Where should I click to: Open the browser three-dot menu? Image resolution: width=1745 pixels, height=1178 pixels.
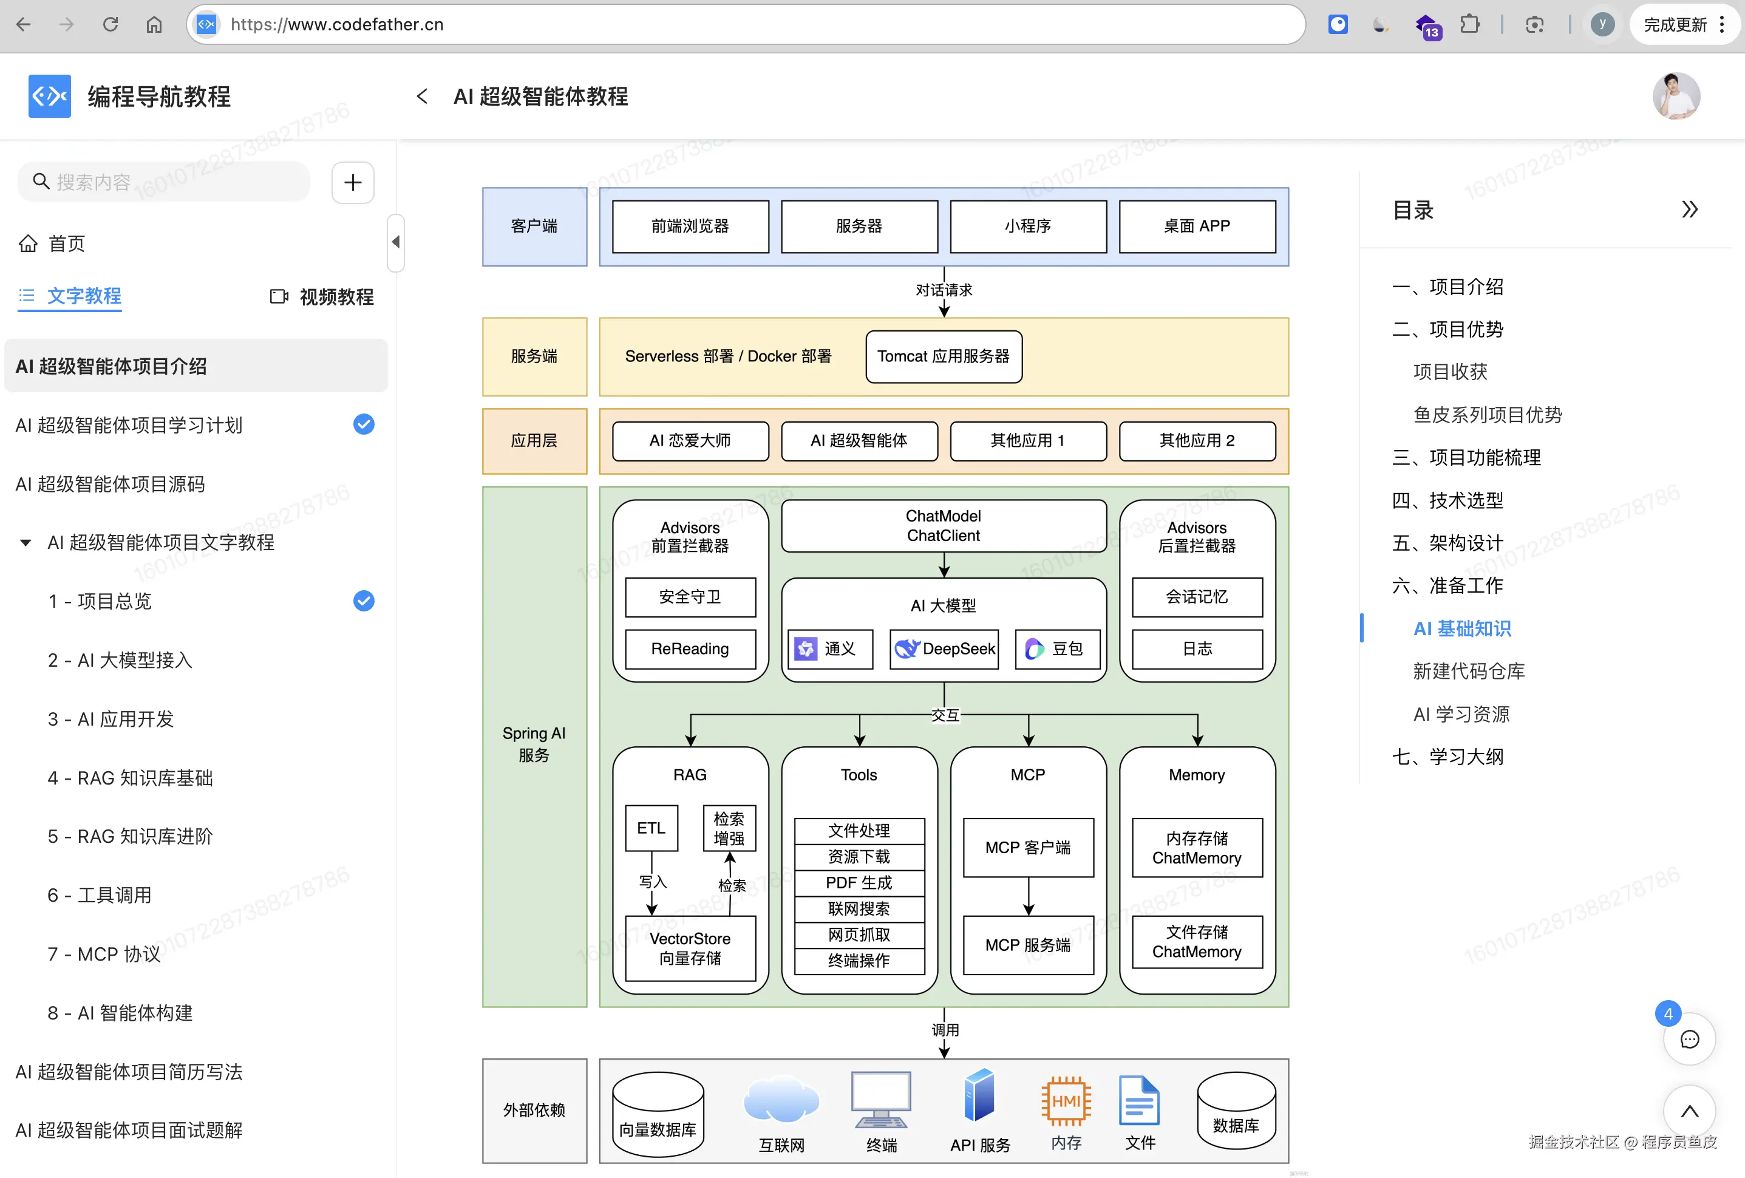[1722, 25]
